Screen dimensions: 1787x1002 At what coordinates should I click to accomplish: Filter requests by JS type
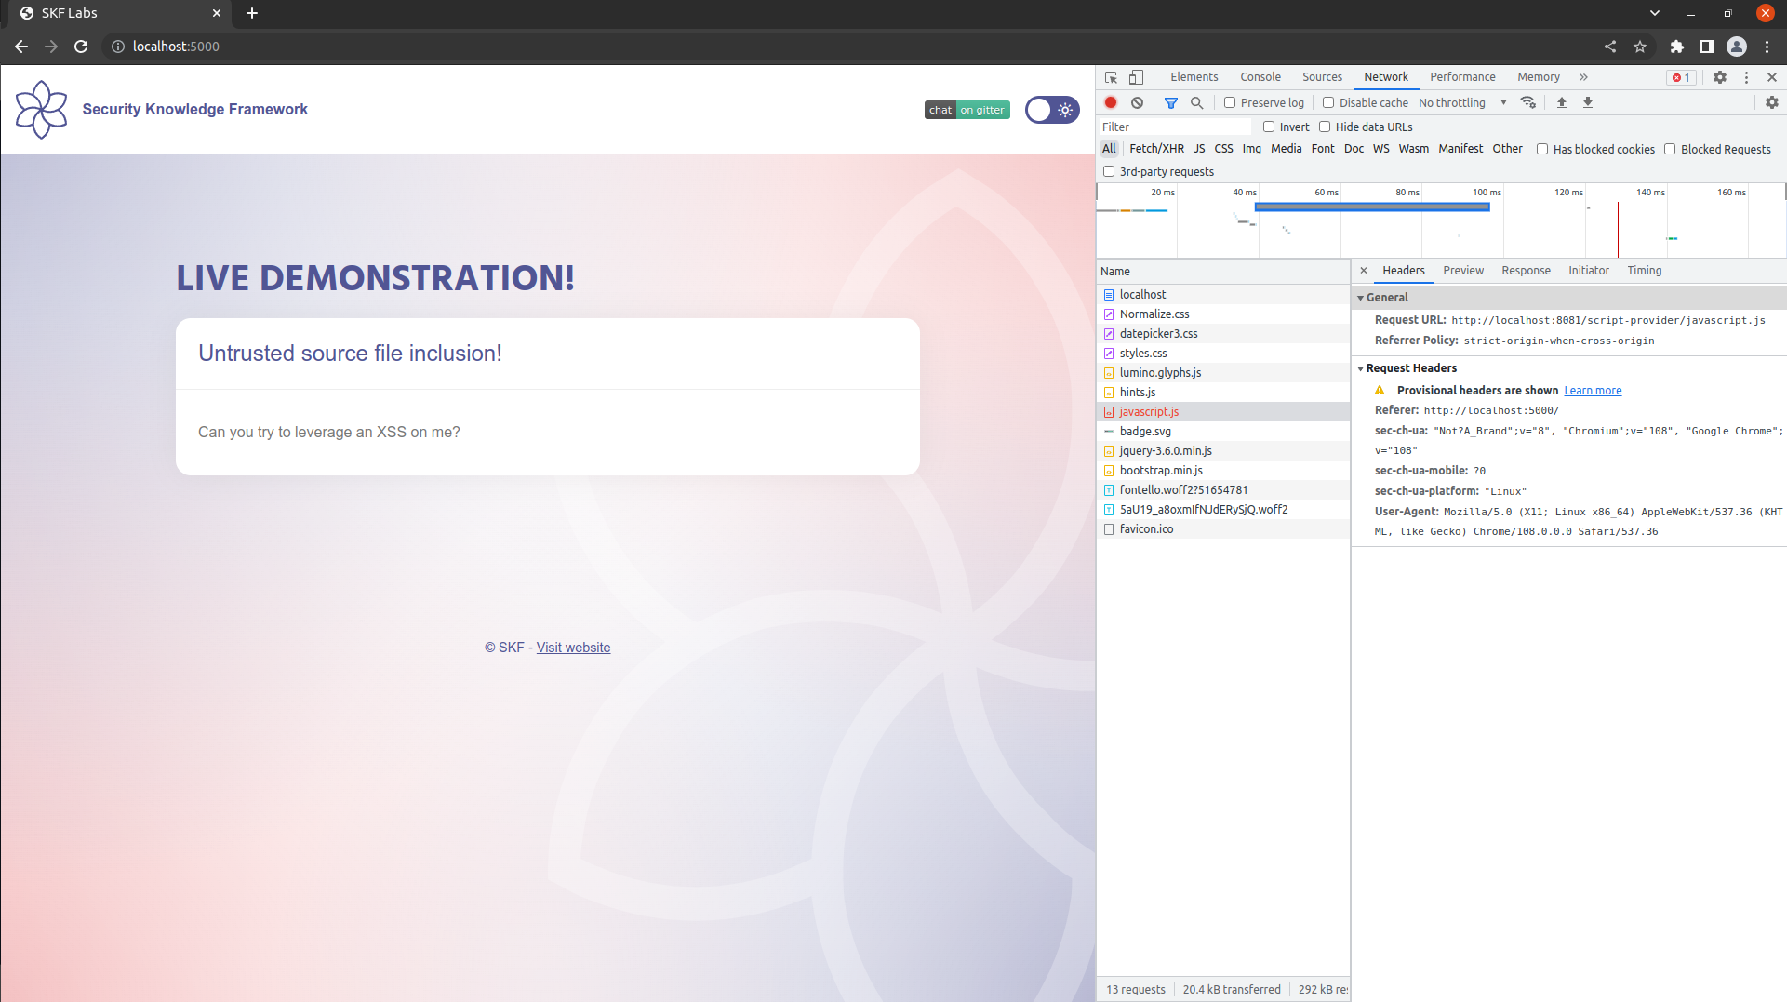(1199, 149)
